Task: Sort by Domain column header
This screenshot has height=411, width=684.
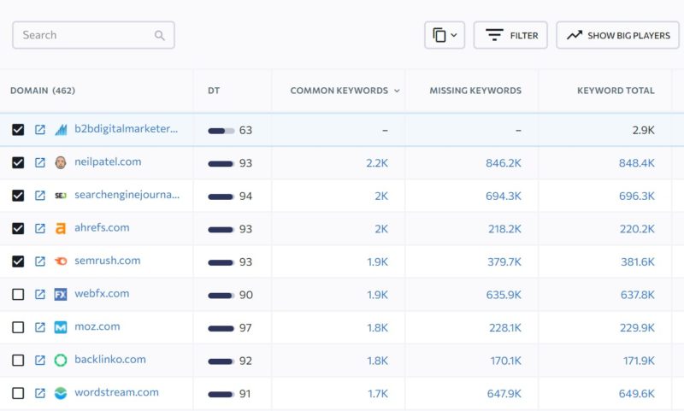Action: point(42,91)
